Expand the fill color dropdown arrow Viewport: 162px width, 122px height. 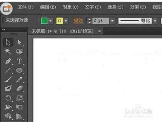(x=51, y=21)
